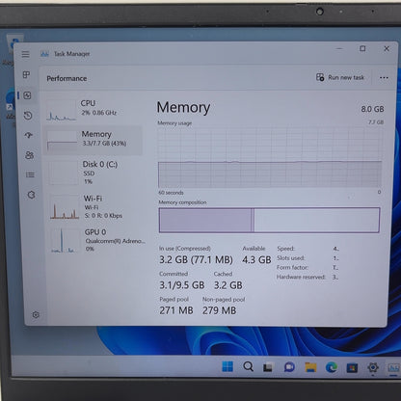Screen dimensions: 401x401
Task: Click Run new task button
Action: click(x=340, y=77)
